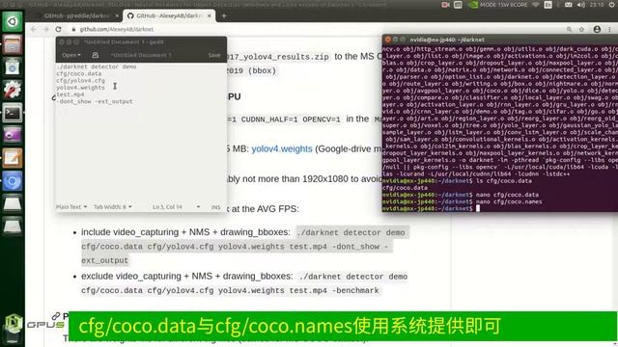Go back in the browser

(x=34, y=29)
